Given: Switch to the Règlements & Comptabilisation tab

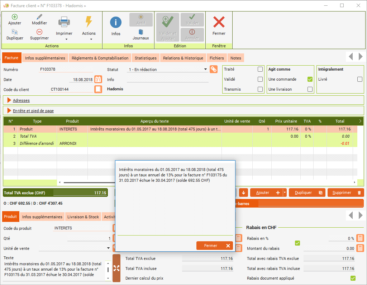Looking at the screenshot, I should [100, 58].
